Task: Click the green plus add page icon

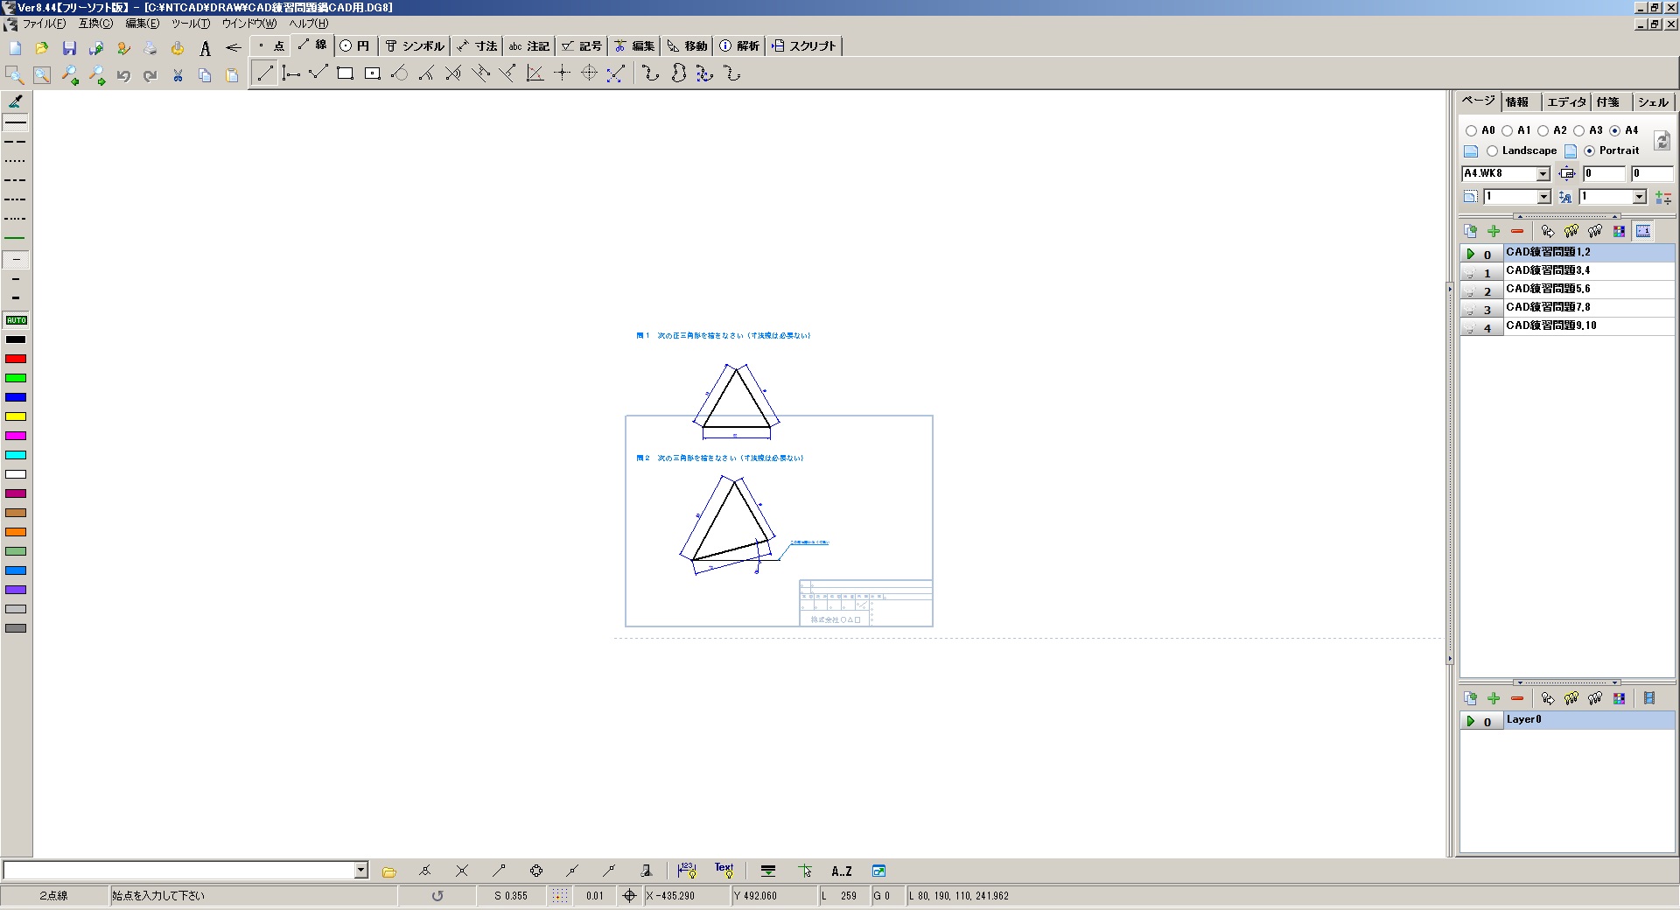Action: click(1494, 231)
